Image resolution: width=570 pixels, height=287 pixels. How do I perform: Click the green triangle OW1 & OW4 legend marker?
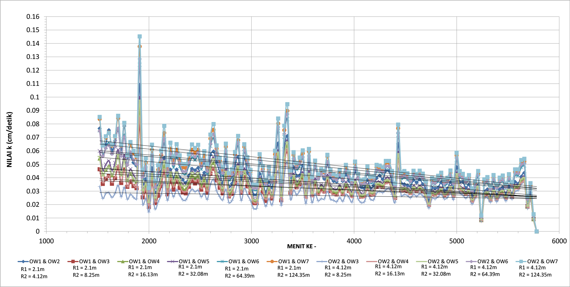pos(123,261)
